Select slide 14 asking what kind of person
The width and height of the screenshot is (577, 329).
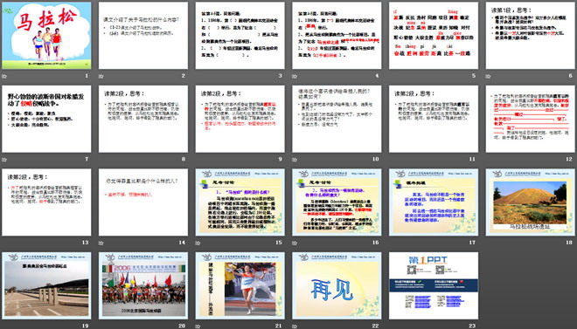pyautogui.click(x=143, y=202)
